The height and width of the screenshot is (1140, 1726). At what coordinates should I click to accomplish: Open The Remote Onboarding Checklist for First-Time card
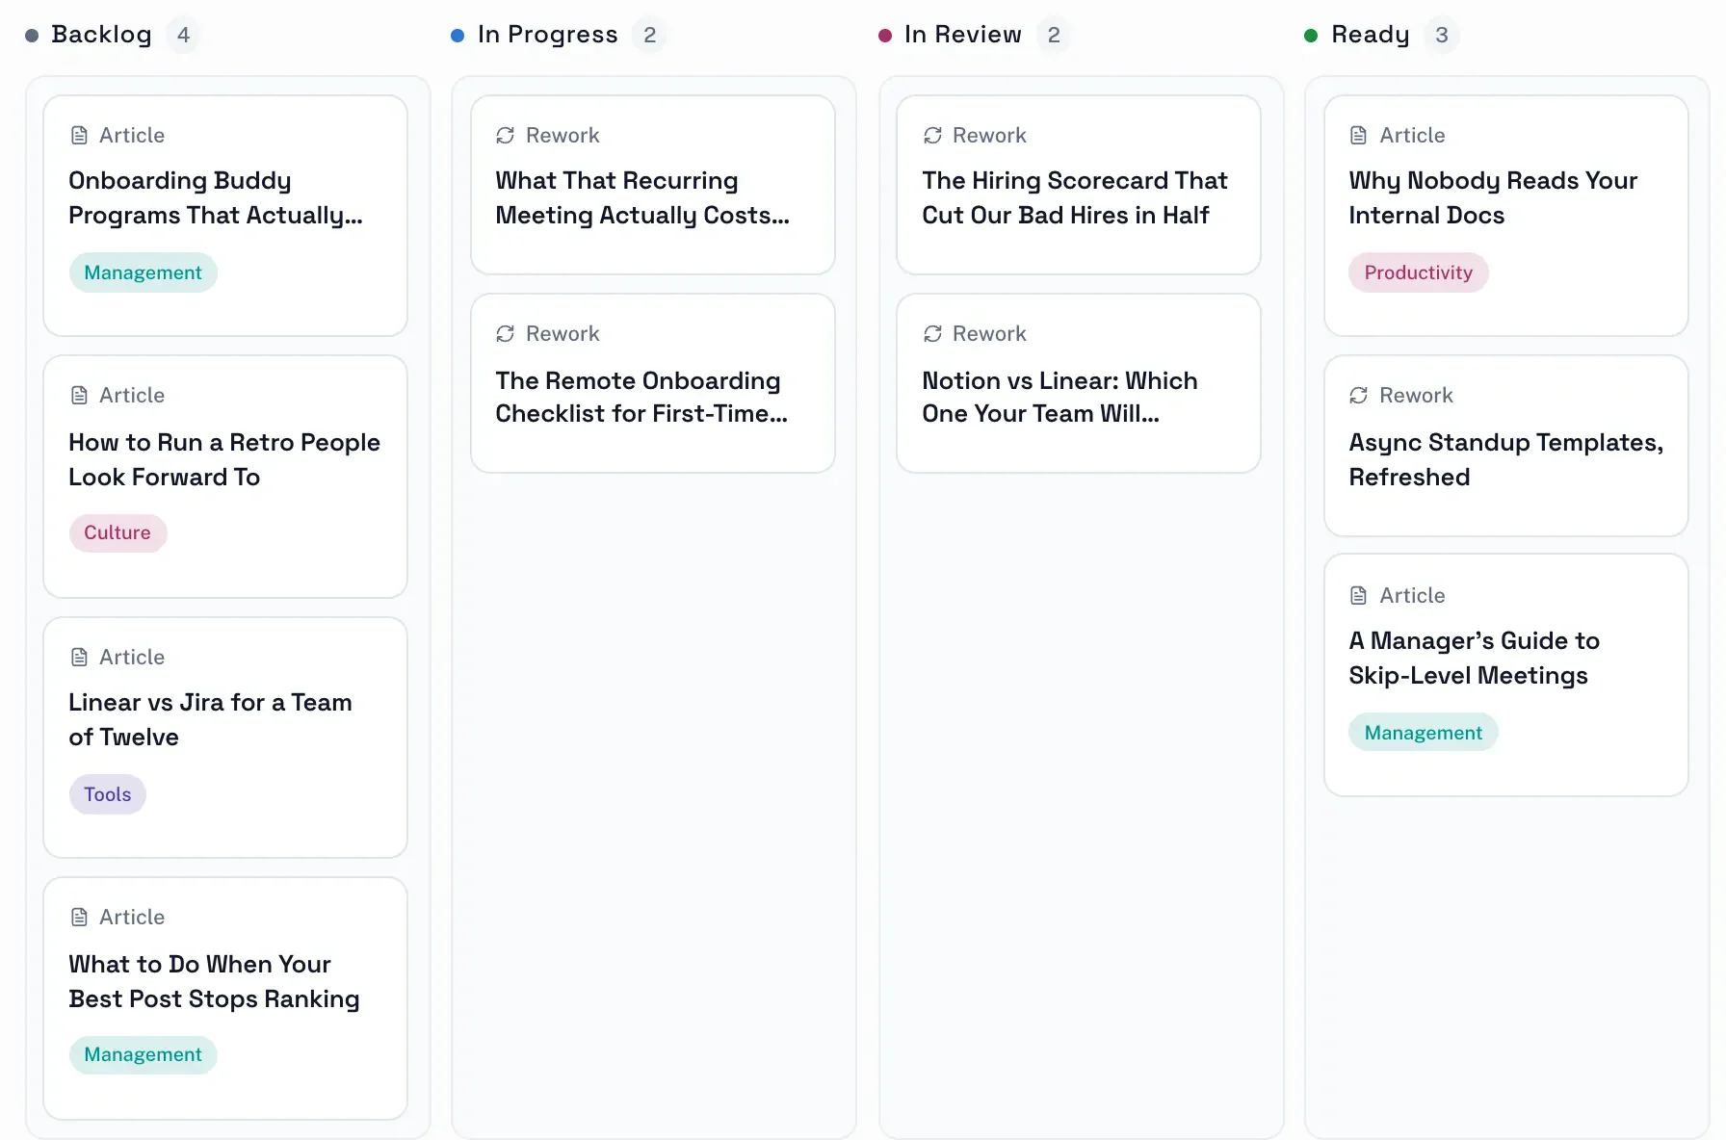point(641,398)
